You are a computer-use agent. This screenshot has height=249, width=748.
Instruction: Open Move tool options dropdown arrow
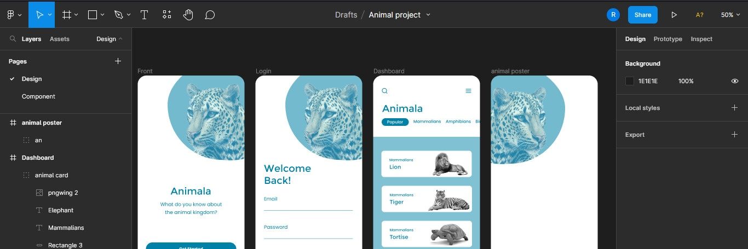50,15
